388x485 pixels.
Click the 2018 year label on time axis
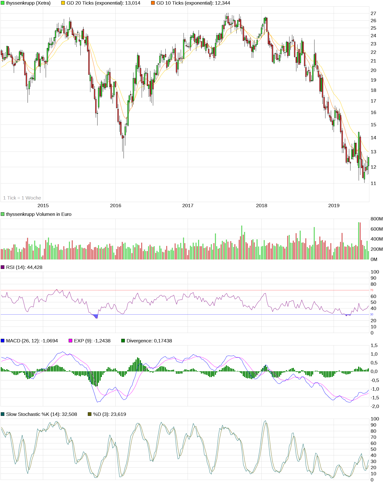point(262,206)
